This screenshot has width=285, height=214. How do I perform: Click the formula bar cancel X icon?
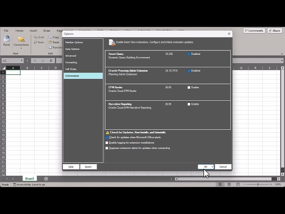coord(35,61)
